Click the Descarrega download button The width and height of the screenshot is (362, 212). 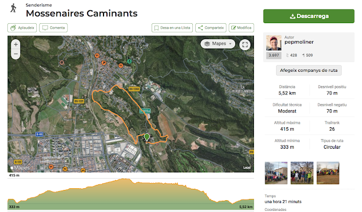tap(309, 16)
